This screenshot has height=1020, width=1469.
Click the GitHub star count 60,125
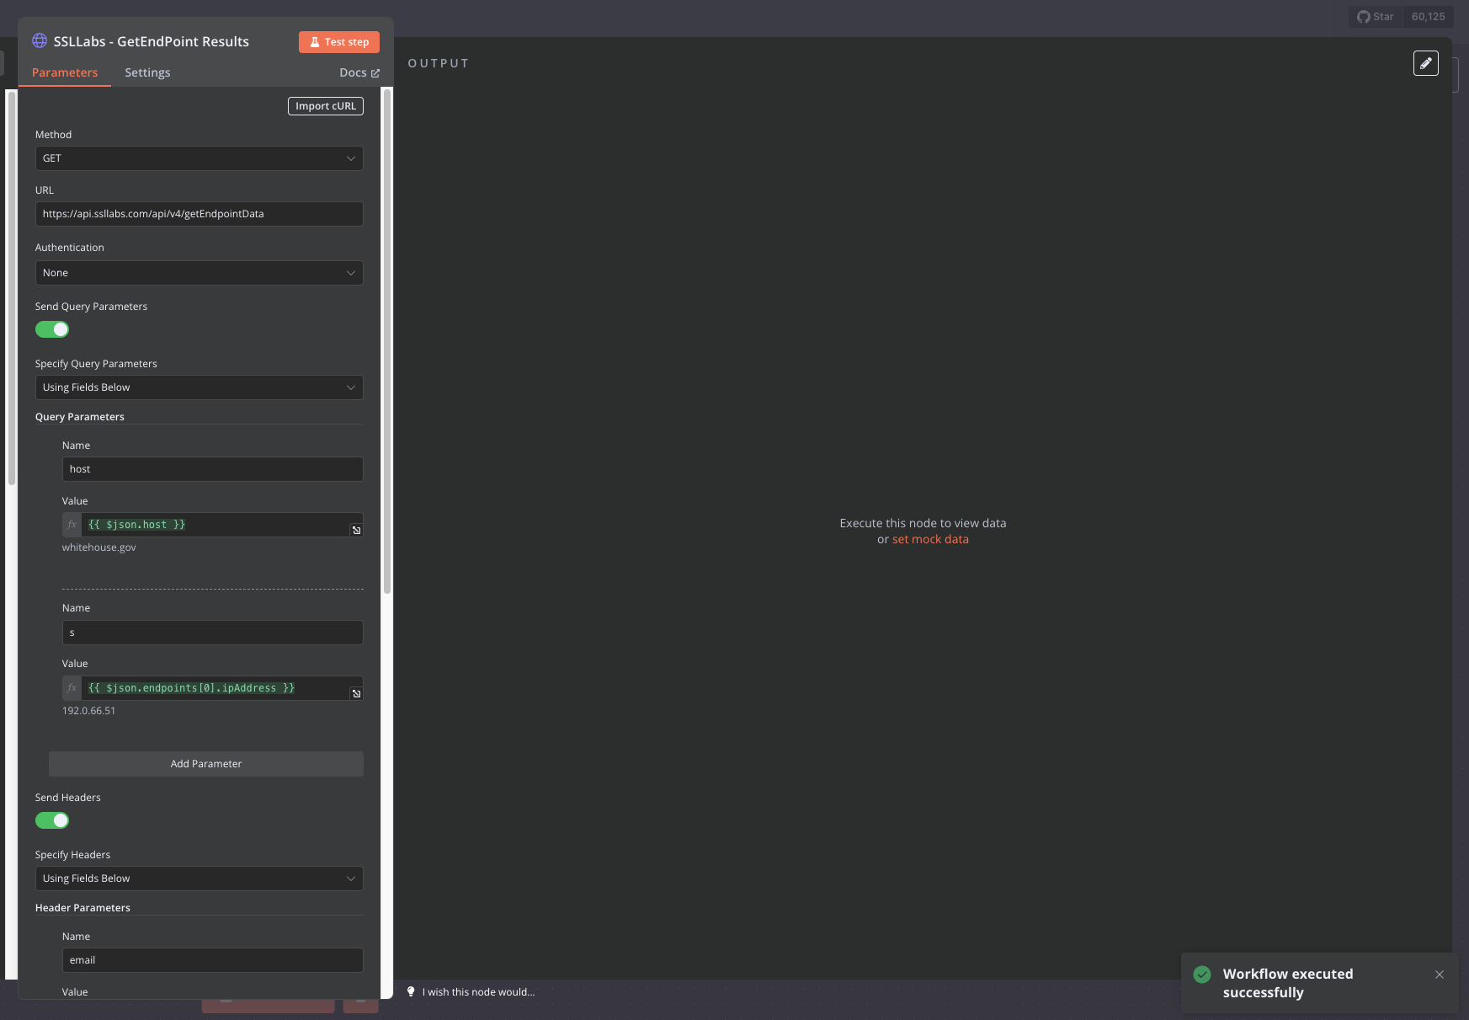tap(1428, 17)
